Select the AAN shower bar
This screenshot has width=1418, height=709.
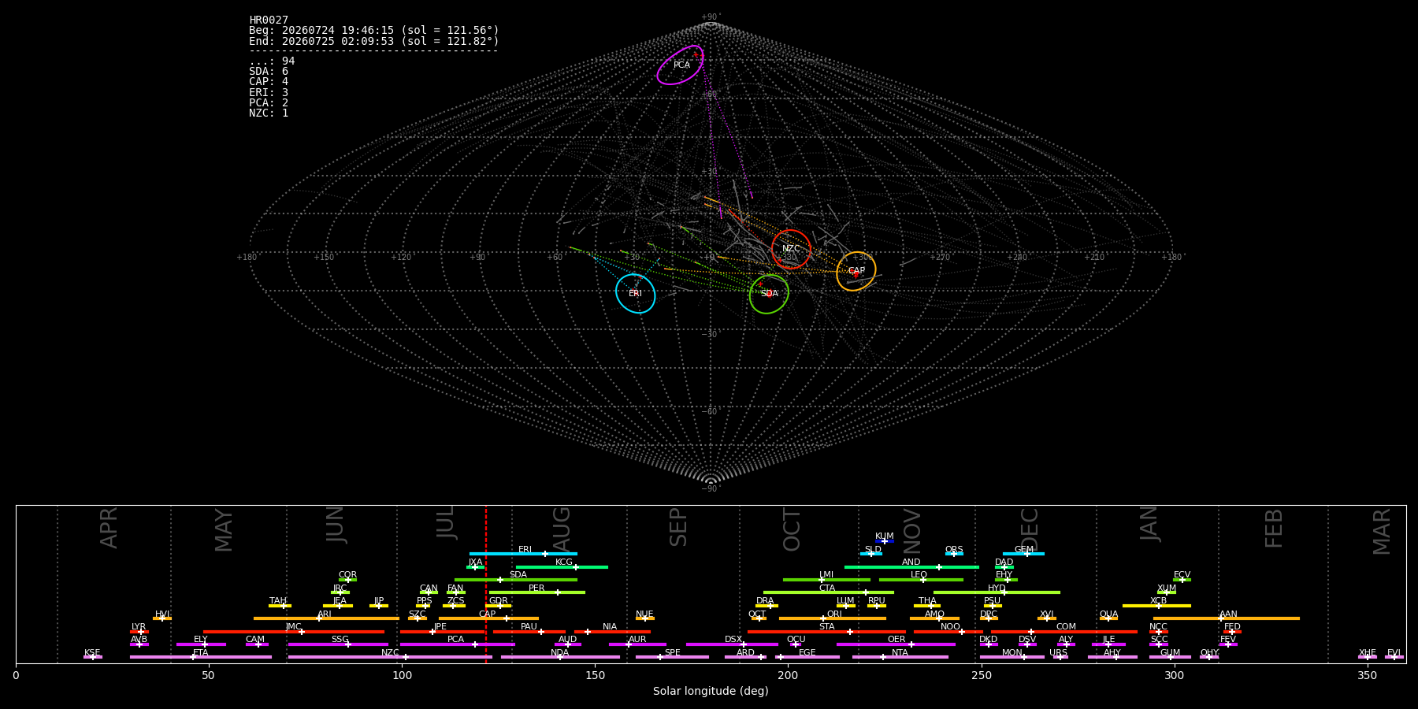pyautogui.click(x=1226, y=618)
